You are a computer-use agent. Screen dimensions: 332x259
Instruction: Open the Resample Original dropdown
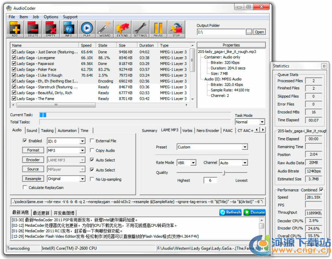[82, 179]
